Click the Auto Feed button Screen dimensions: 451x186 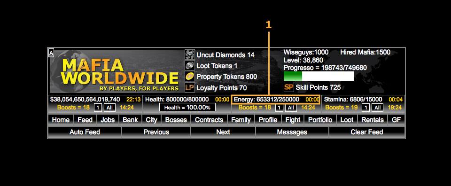(85, 132)
